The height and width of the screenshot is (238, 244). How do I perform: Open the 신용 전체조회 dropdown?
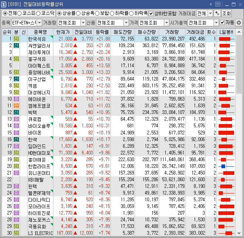coord(126,23)
